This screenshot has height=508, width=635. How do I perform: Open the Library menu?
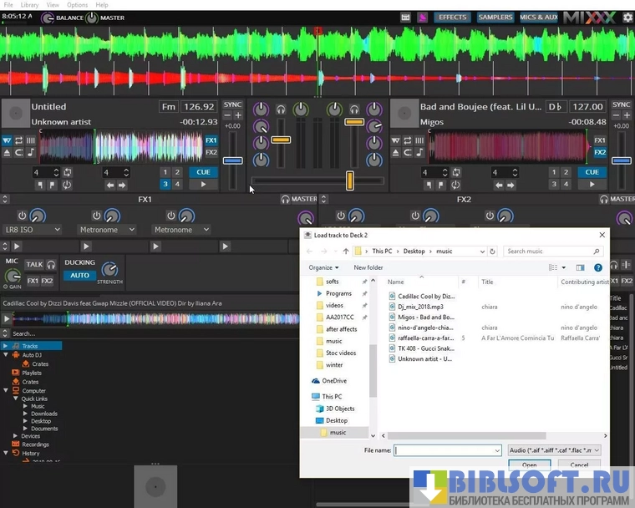29,5
